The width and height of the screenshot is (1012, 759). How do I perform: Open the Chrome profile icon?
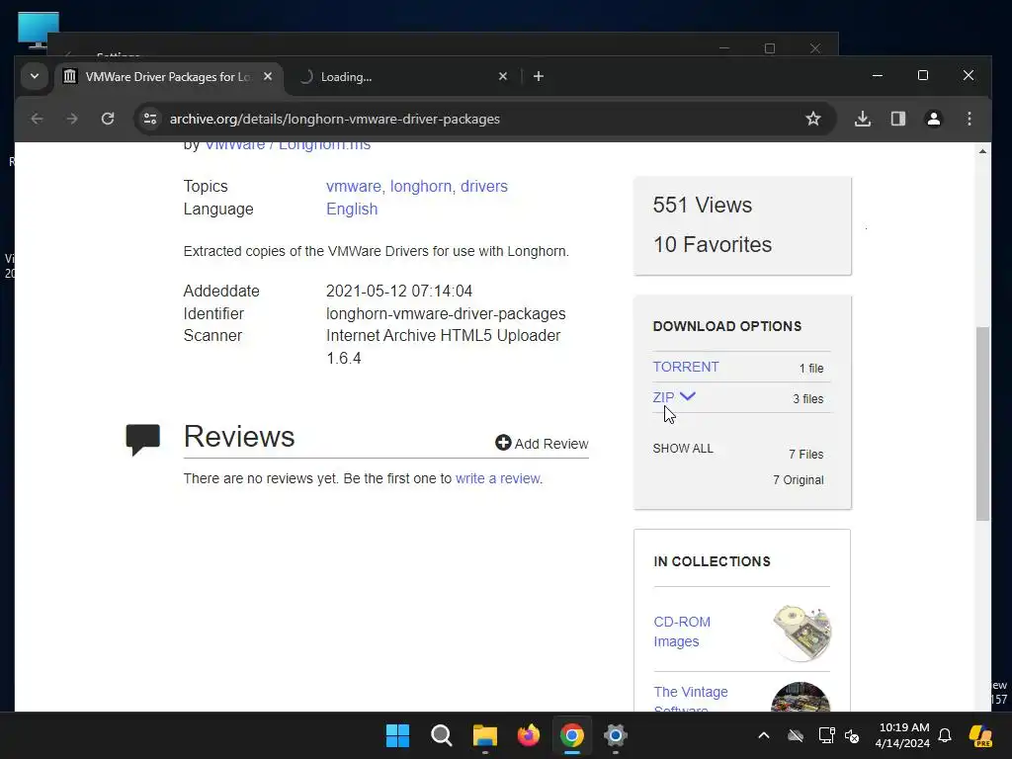pyautogui.click(x=933, y=119)
